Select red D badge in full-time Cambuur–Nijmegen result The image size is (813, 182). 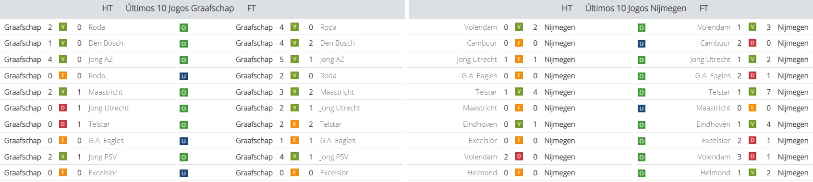click(752, 43)
